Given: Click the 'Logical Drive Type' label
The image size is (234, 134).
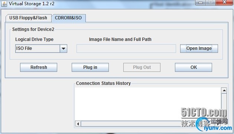Looking at the screenshot, I should coord(34,39).
